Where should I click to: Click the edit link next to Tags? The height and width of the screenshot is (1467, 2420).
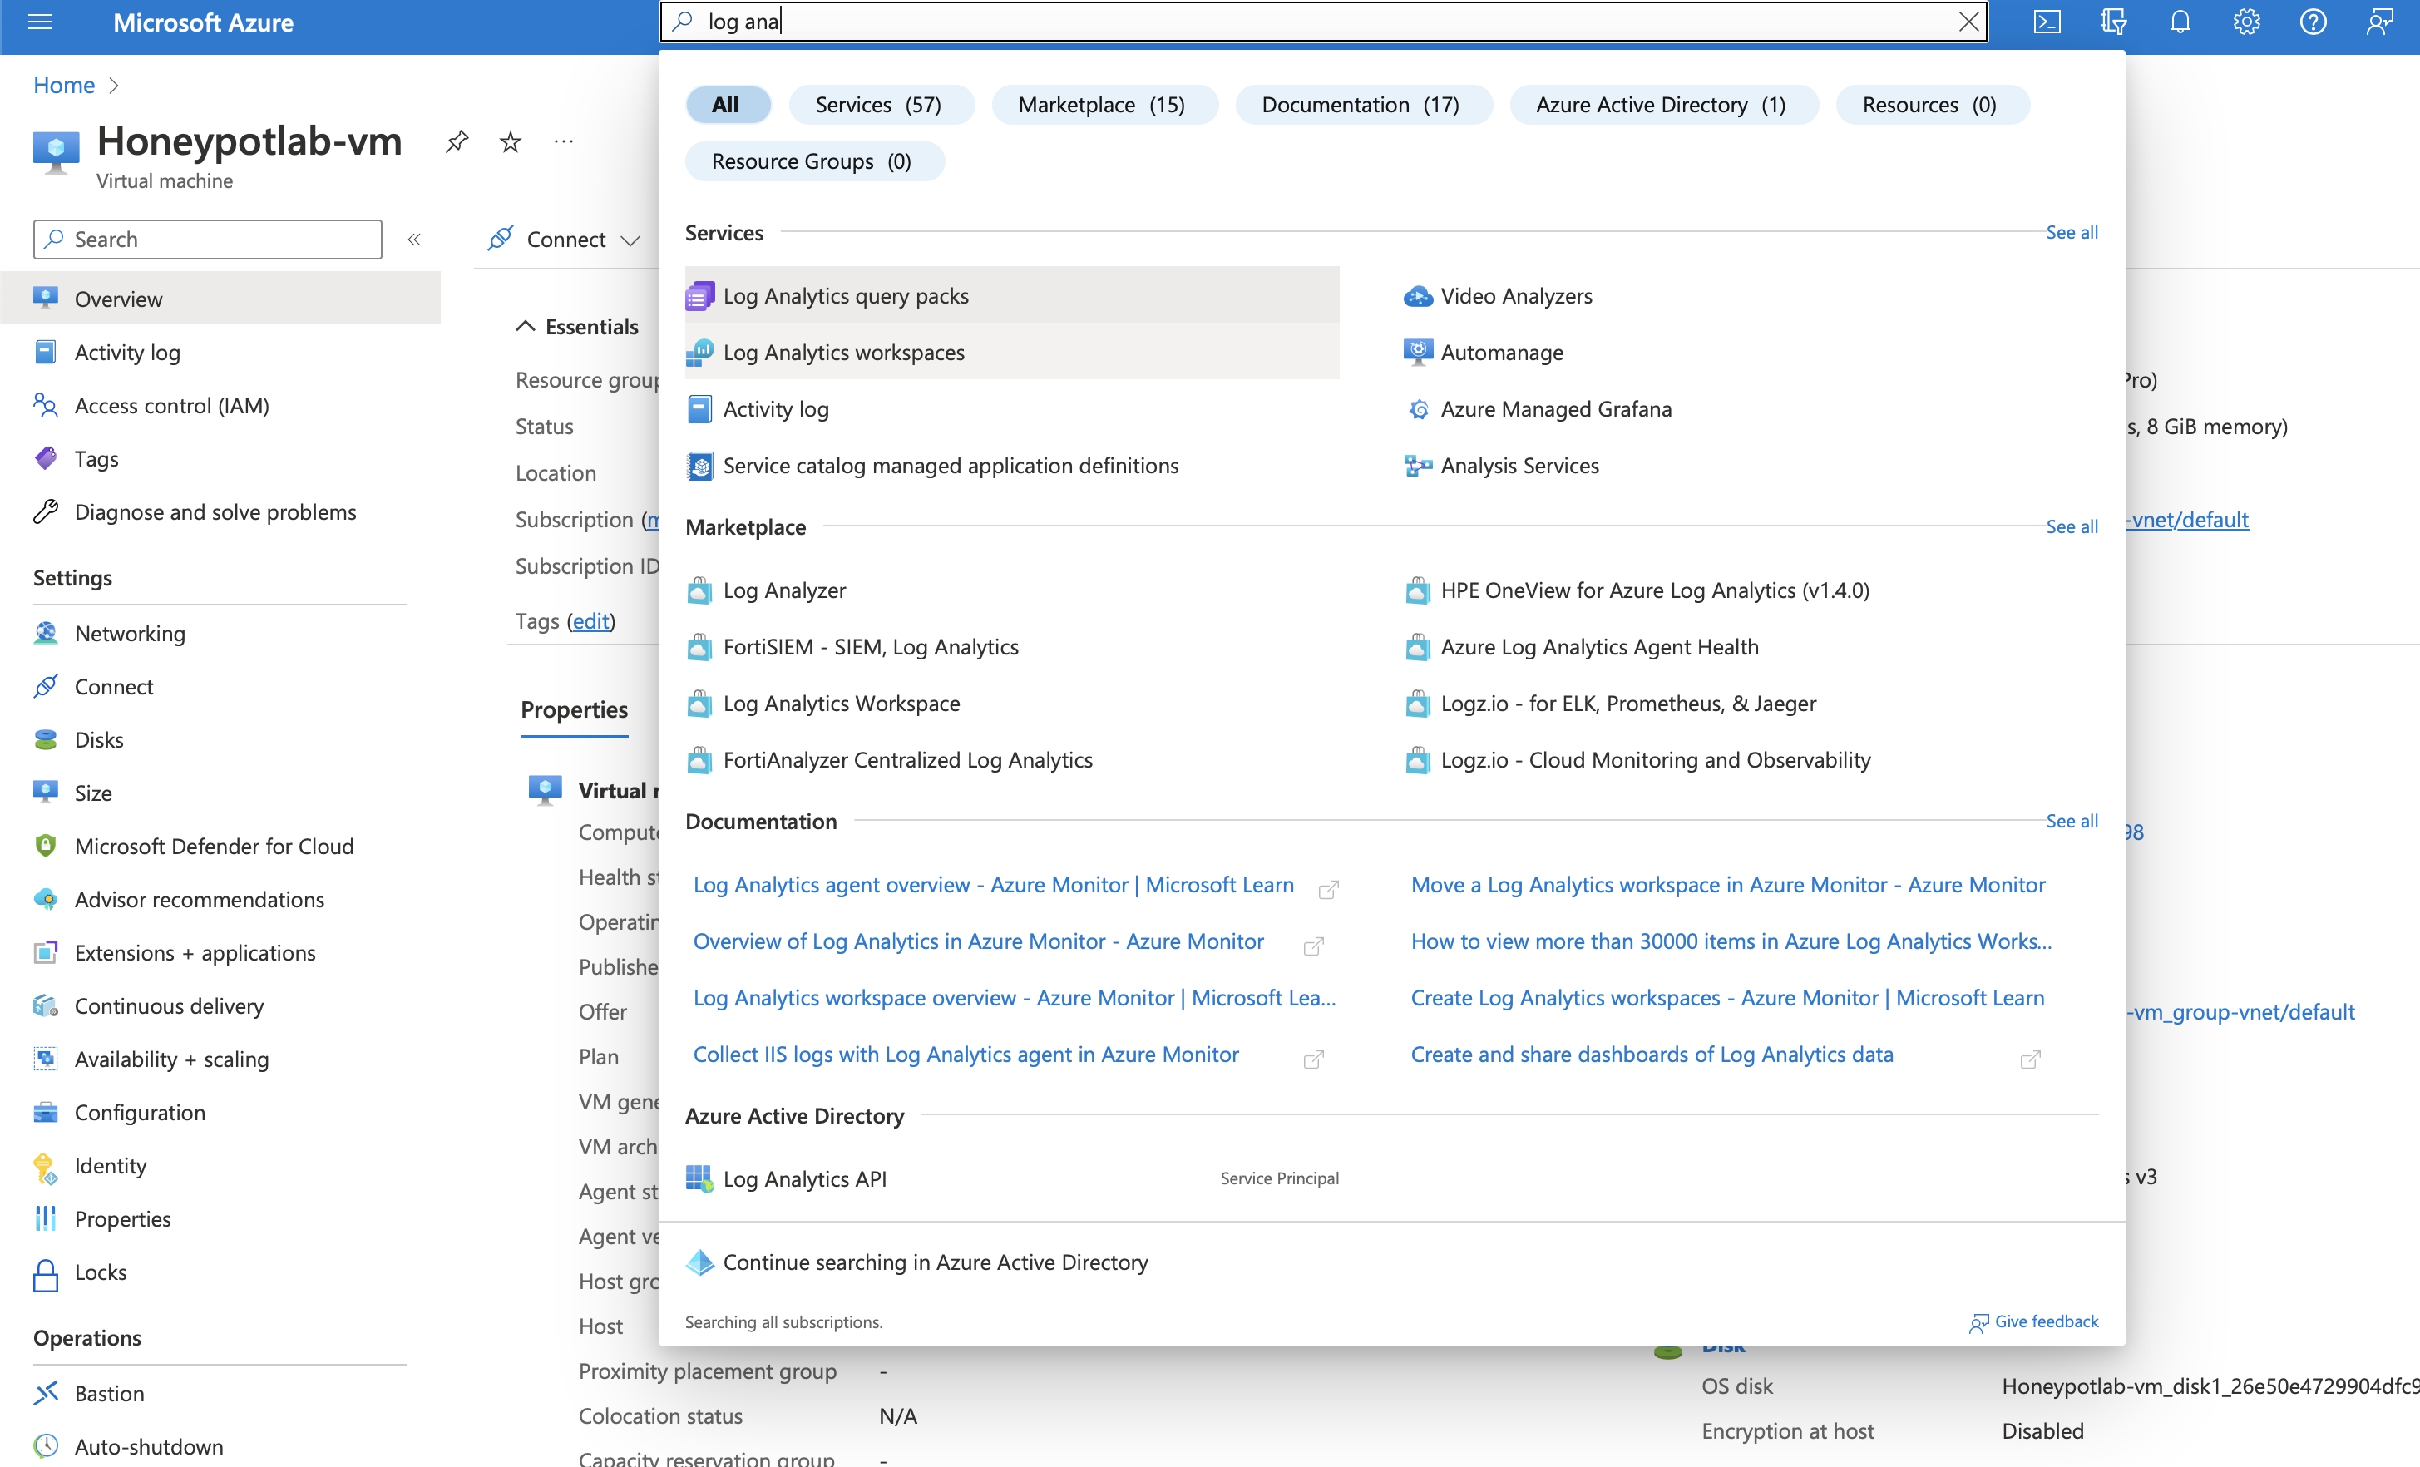click(591, 620)
